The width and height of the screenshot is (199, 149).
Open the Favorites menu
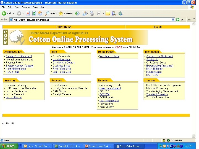[x=26, y=7]
